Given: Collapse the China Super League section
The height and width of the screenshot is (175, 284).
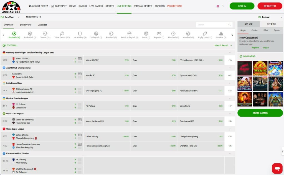Looking at the screenshot, I should (230, 129).
